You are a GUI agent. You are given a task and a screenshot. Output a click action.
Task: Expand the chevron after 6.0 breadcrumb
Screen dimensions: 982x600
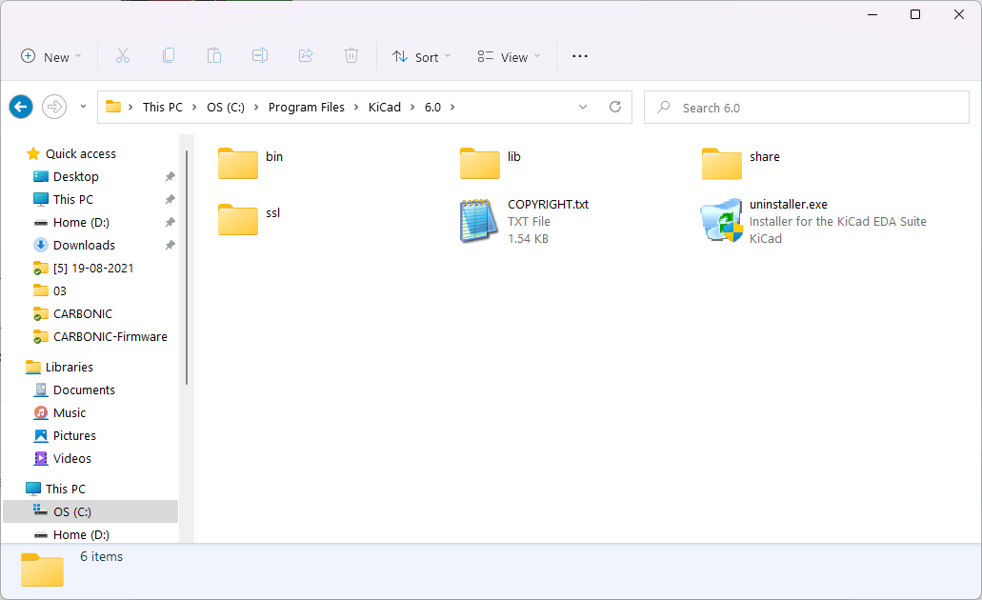452,107
